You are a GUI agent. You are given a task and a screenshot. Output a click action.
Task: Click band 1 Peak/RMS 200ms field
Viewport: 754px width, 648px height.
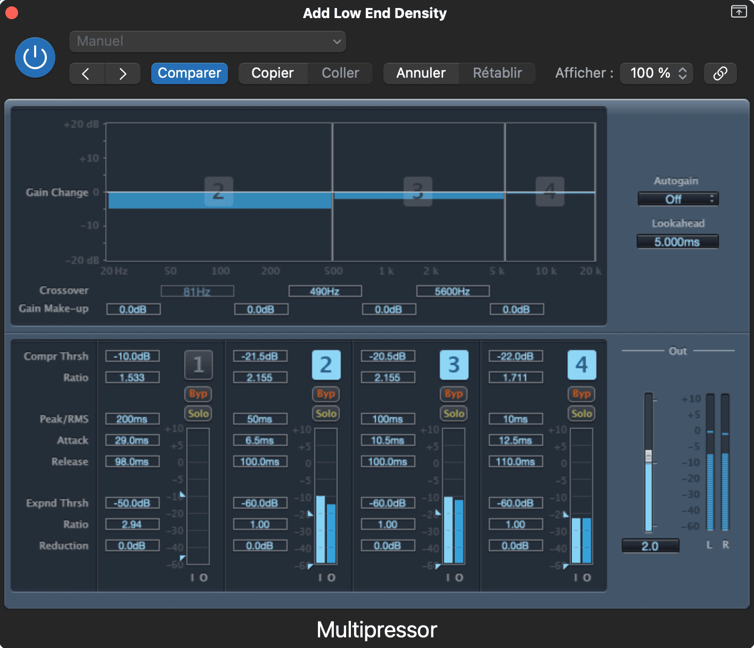tap(132, 419)
